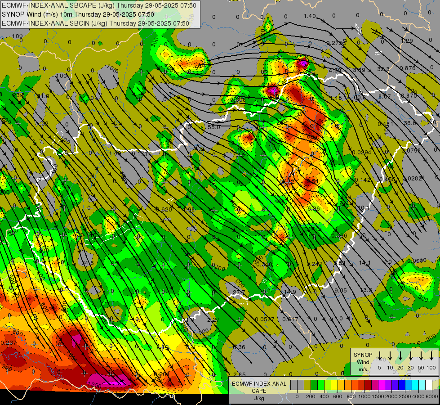Image resolution: width=440 pixels, height=405 pixels.
Task: Click the J/kg unit label in legend
Action: tap(259, 399)
